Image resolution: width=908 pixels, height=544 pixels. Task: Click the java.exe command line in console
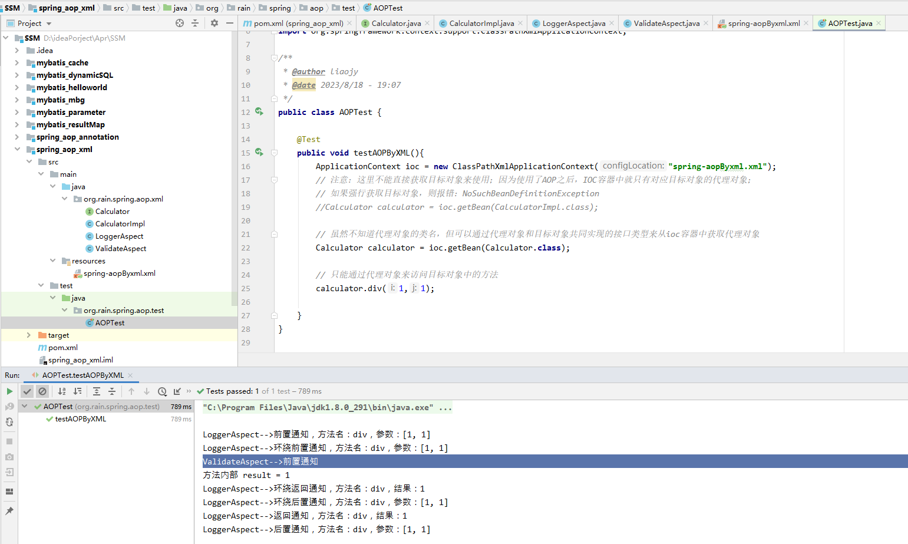coord(327,407)
